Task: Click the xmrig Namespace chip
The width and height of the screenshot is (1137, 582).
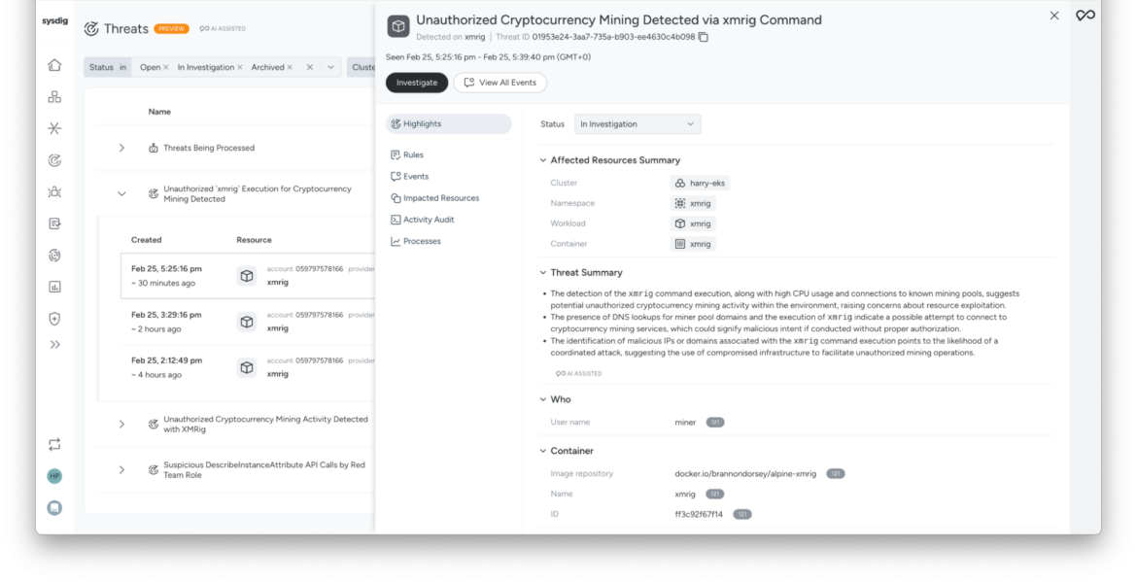Action: click(693, 204)
